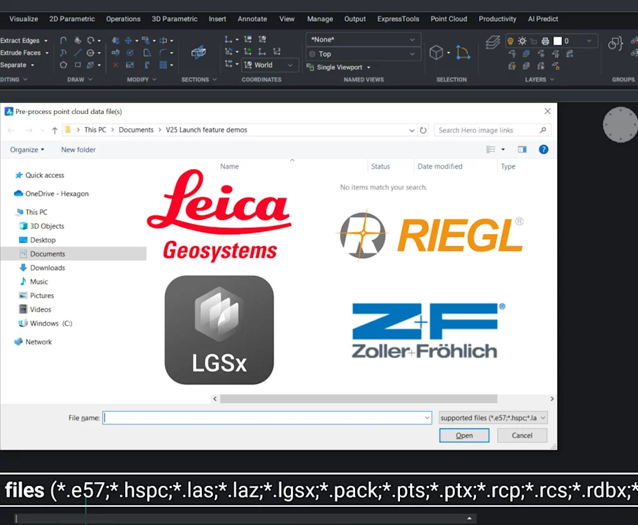Select the Rectangle draw tool
Viewport: 638px width, 525px height.
77,65
